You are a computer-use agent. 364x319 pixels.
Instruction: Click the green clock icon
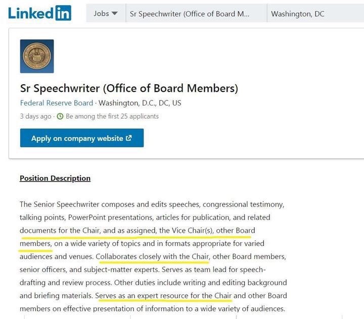coord(60,116)
